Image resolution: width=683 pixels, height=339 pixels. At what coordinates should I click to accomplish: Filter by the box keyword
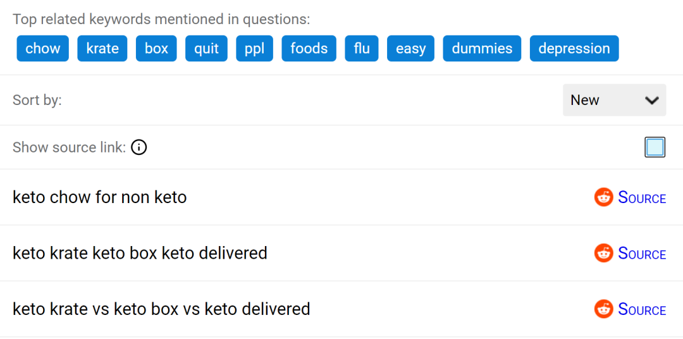(x=156, y=49)
